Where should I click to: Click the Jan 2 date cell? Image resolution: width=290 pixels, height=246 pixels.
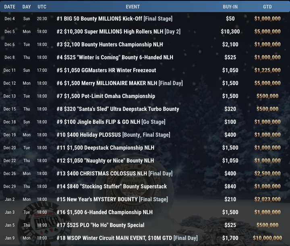point(10,199)
